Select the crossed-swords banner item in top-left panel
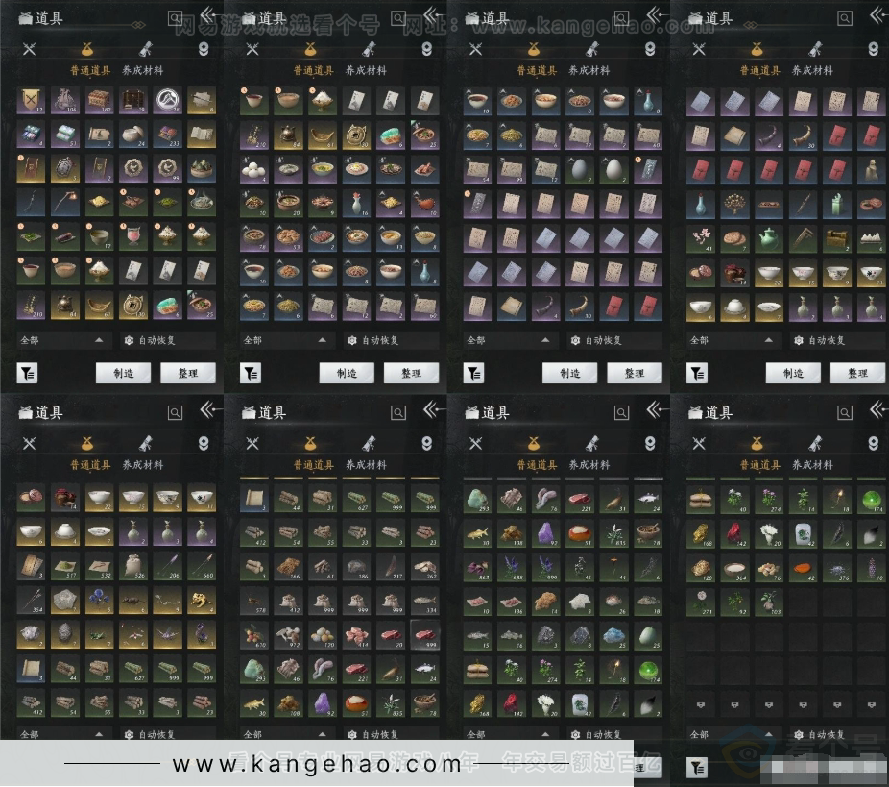 pos(31,101)
